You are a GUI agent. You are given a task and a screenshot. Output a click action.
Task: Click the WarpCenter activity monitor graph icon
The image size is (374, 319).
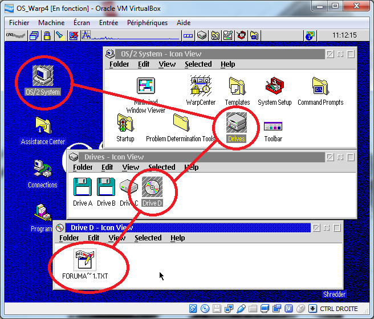click(x=86, y=35)
